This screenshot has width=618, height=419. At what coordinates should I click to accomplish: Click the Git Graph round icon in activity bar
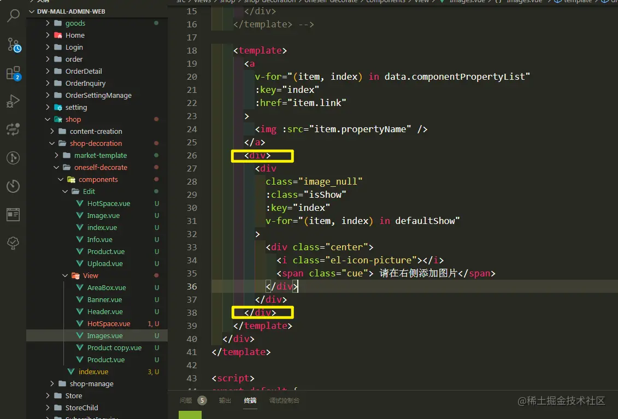(13, 158)
